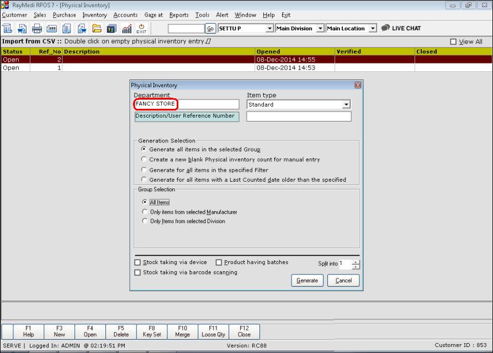The width and height of the screenshot is (493, 353).
Task: Open the SETTU P user dropdown
Action: [x=269, y=28]
